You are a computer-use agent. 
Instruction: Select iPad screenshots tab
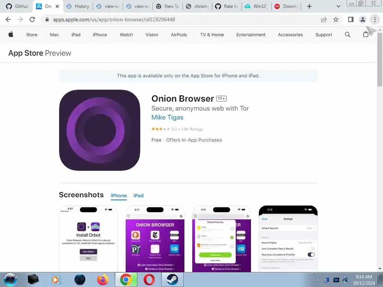pos(138,195)
